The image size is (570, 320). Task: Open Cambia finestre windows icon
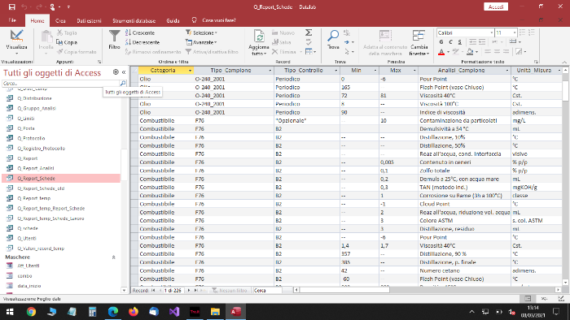coord(419,42)
